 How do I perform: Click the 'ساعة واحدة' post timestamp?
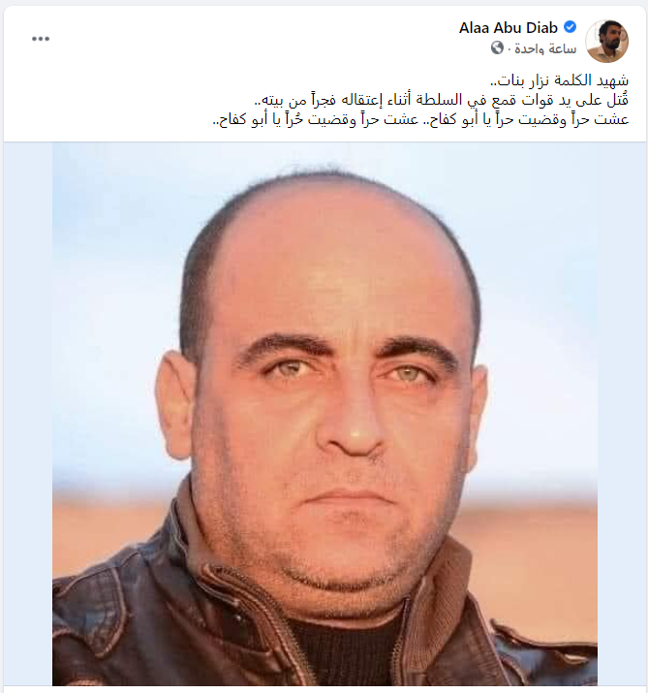click(545, 48)
